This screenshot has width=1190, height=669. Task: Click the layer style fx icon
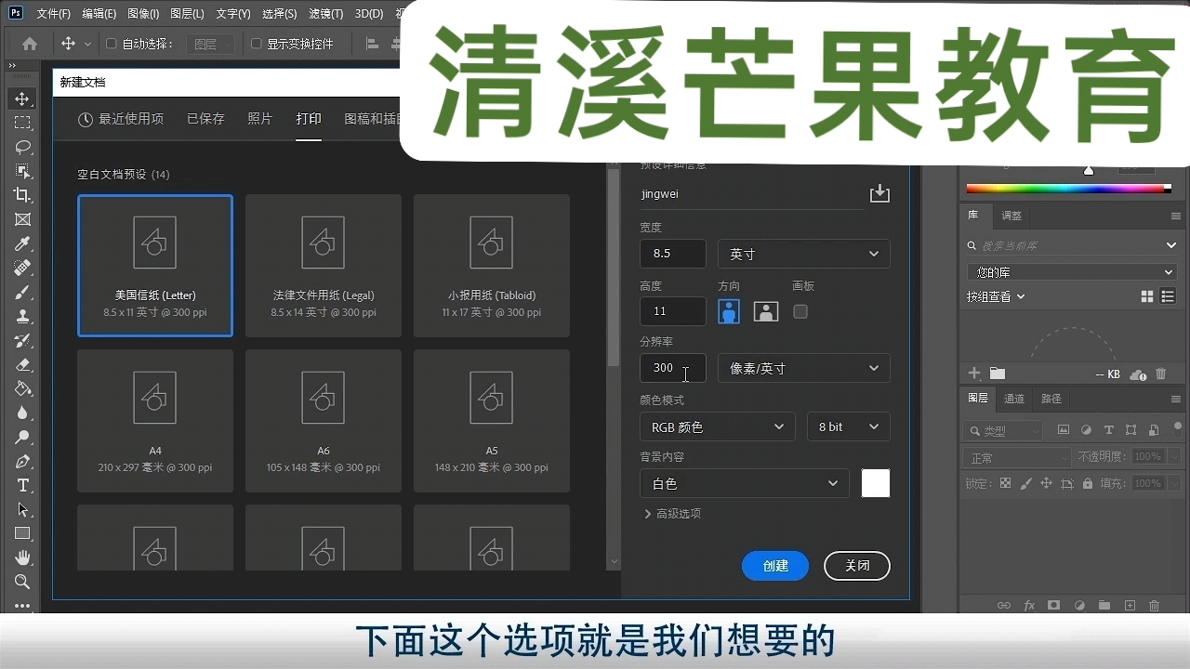(1029, 606)
